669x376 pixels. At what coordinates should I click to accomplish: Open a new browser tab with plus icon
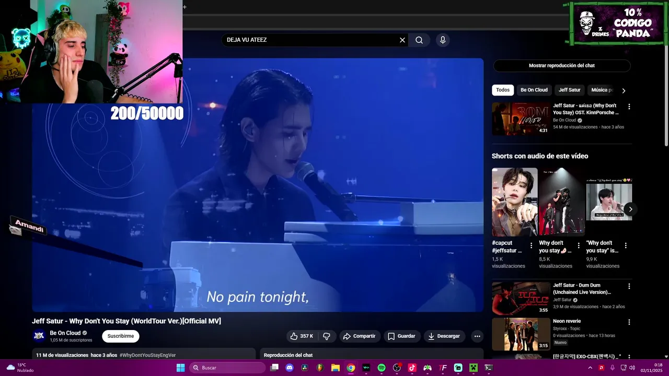(x=184, y=7)
